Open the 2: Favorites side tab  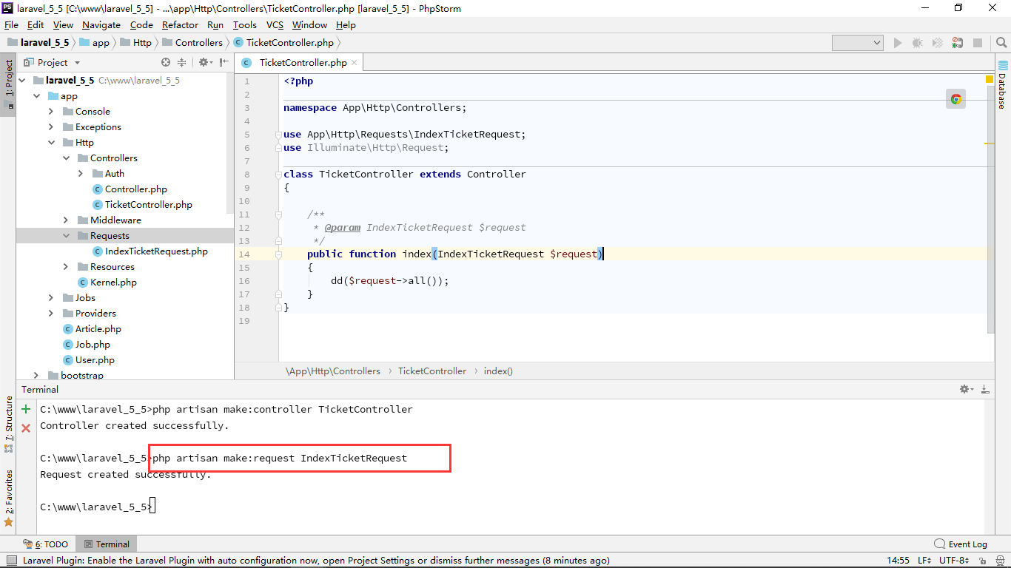coord(8,497)
